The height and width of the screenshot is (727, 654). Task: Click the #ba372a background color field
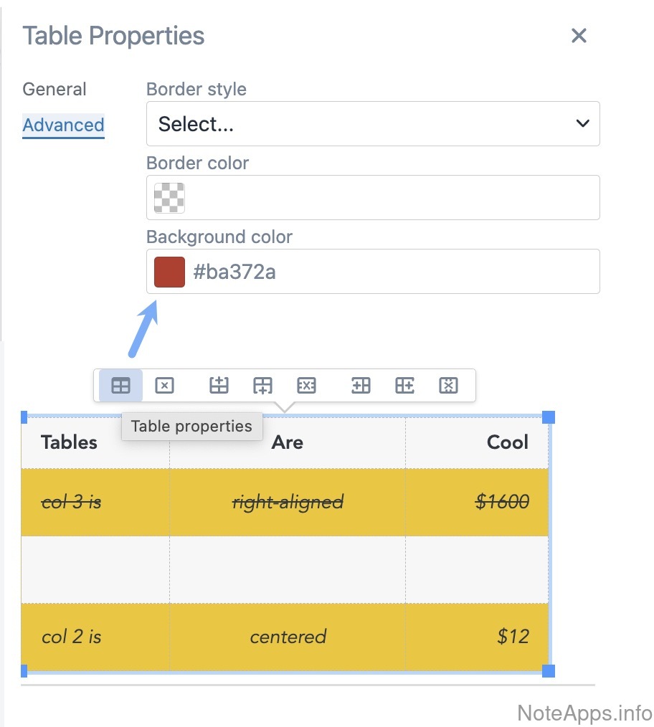point(391,272)
